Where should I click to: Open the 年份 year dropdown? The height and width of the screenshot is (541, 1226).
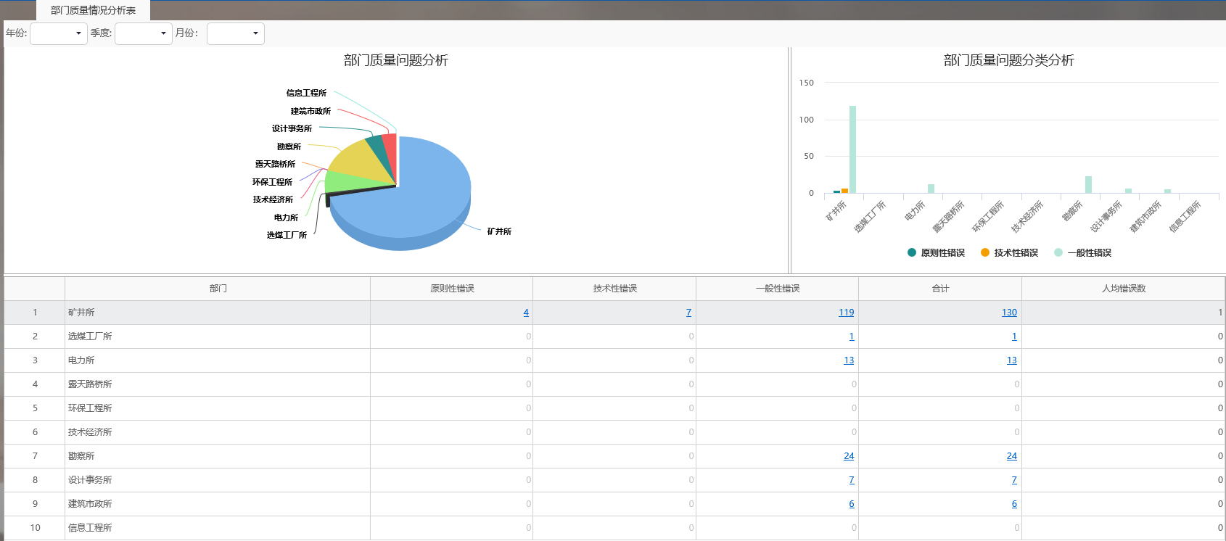click(59, 33)
